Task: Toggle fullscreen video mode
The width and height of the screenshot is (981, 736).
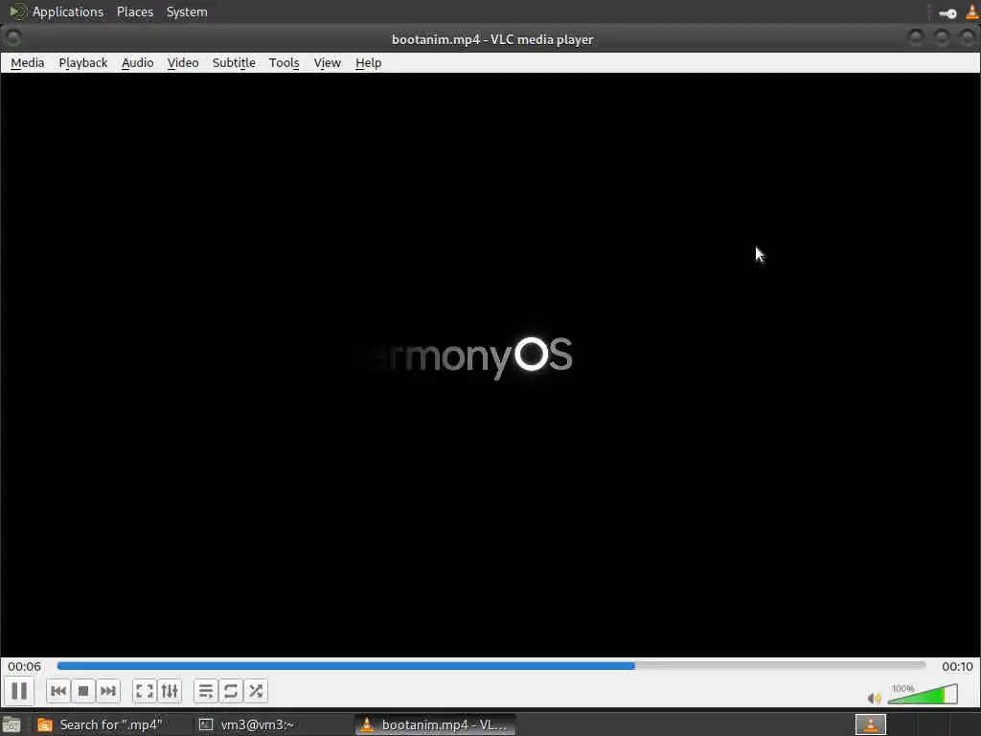Action: (145, 691)
